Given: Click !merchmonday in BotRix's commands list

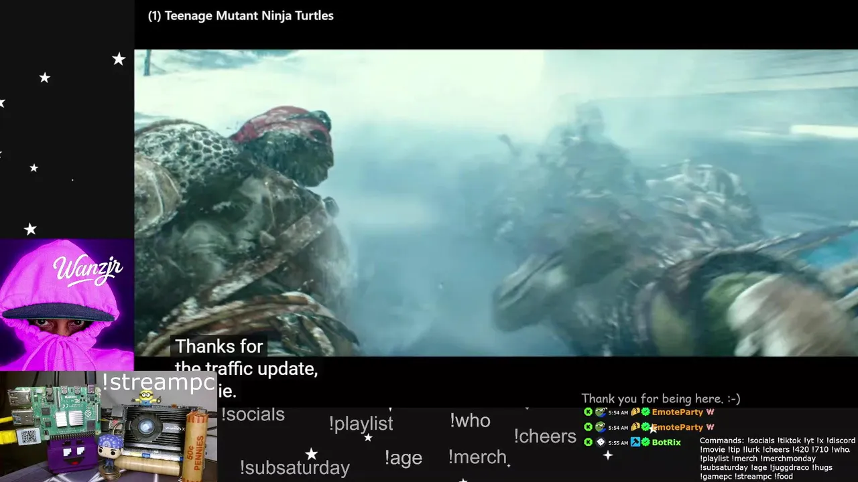Looking at the screenshot, I should coord(788,459).
